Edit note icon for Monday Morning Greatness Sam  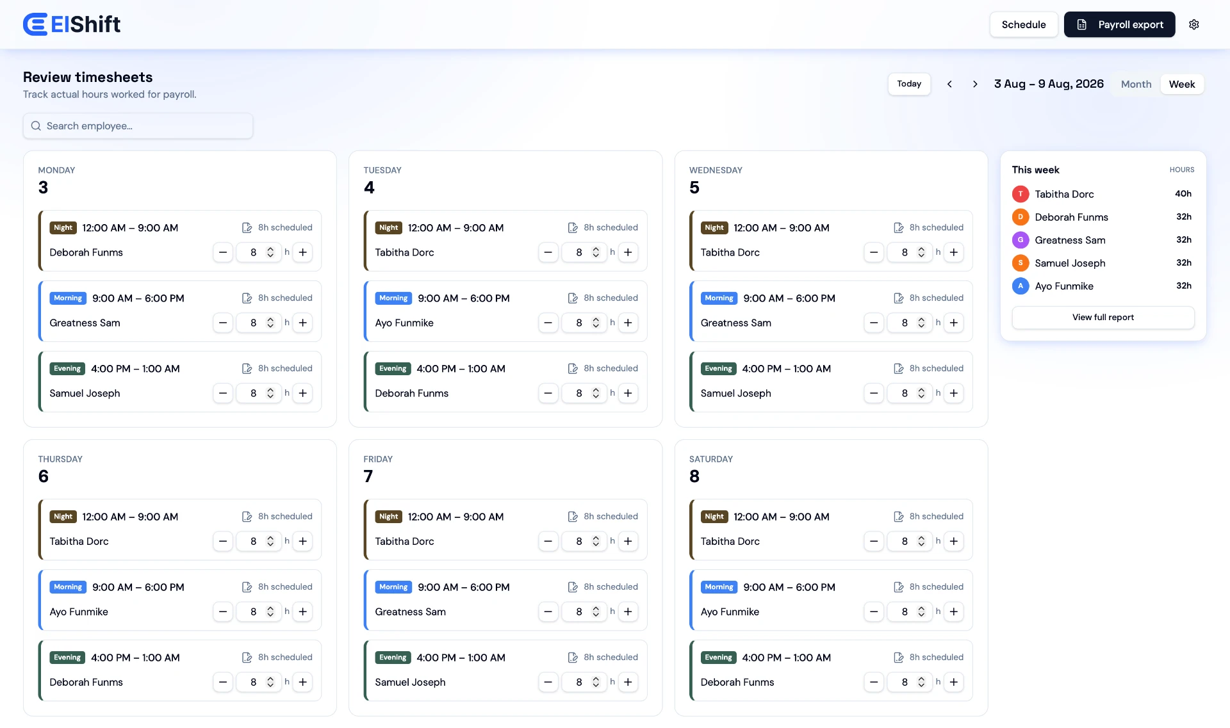click(247, 298)
